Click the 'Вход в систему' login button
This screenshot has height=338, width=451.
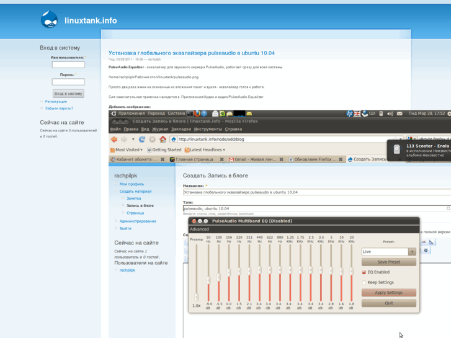(68, 94)
